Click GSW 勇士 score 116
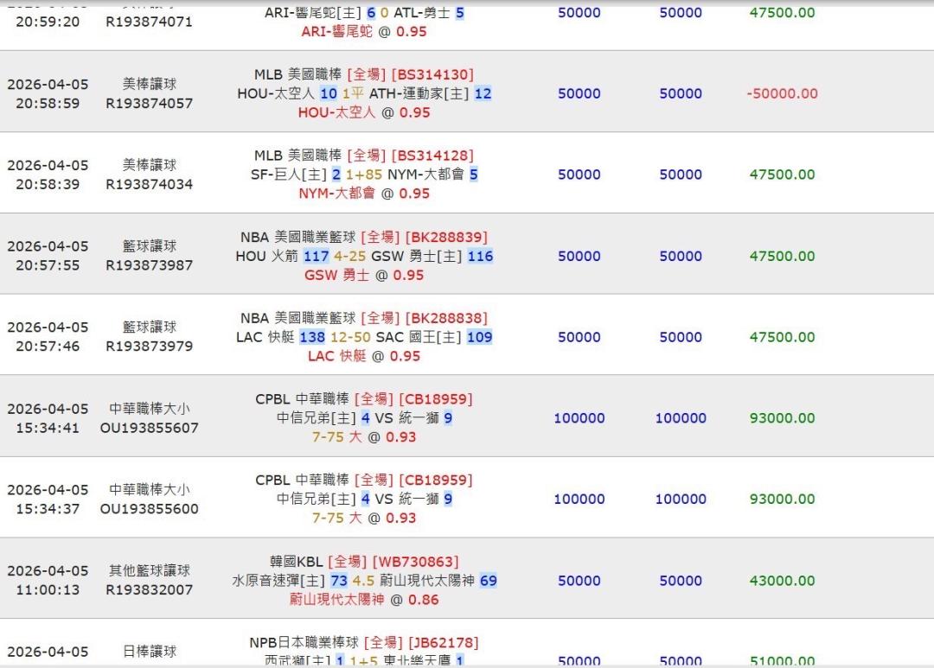Viewport: 934px width, 668px height. (480, 256)
